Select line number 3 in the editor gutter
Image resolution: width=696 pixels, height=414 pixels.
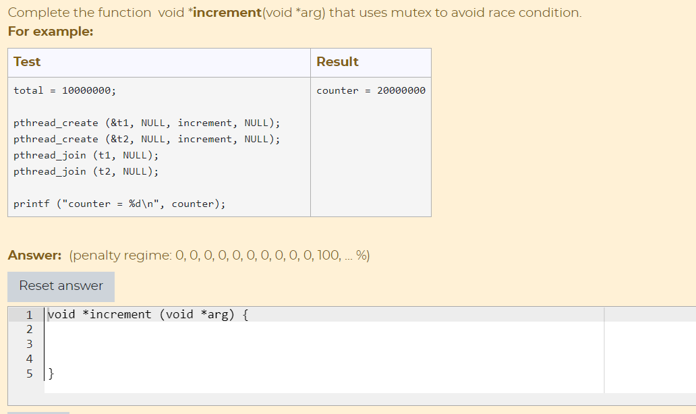(29, 344)
